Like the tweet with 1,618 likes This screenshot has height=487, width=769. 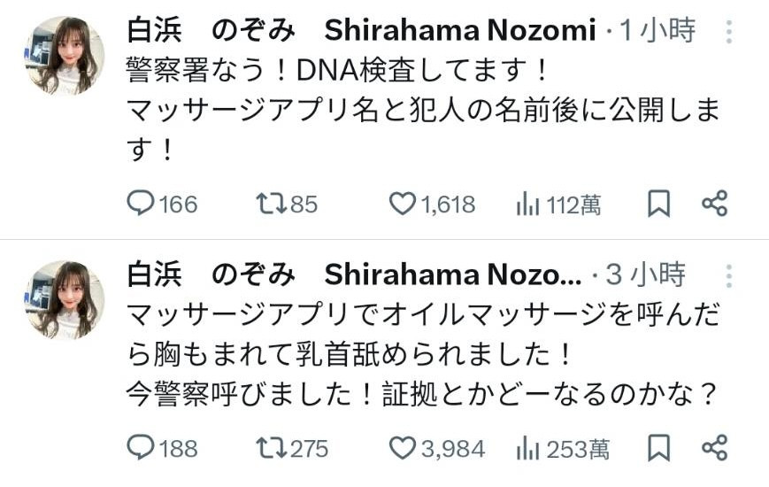point(403,205)
